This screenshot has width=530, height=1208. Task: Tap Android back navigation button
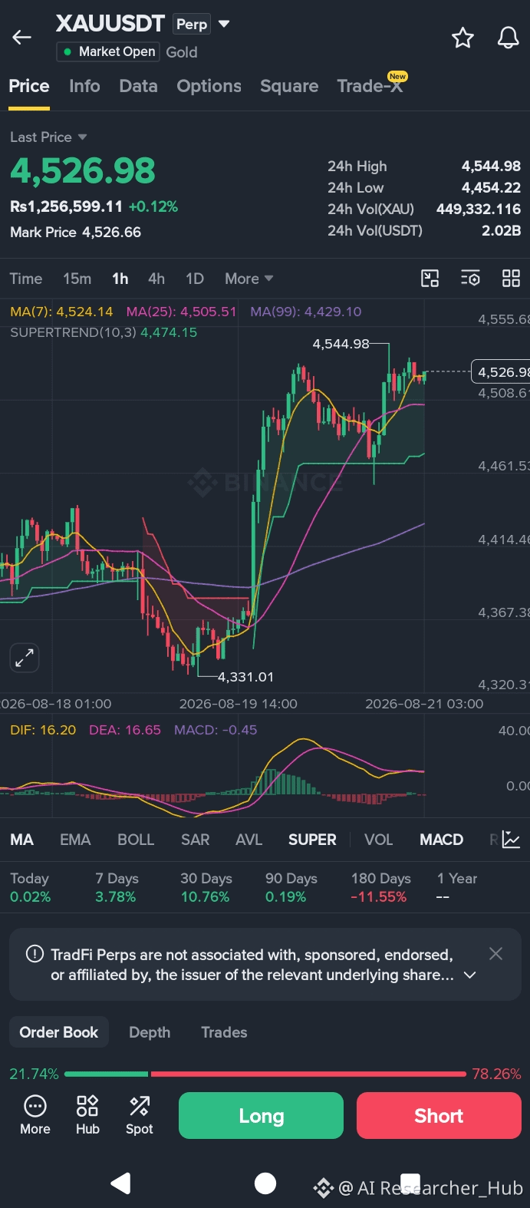coord(120,1183)
